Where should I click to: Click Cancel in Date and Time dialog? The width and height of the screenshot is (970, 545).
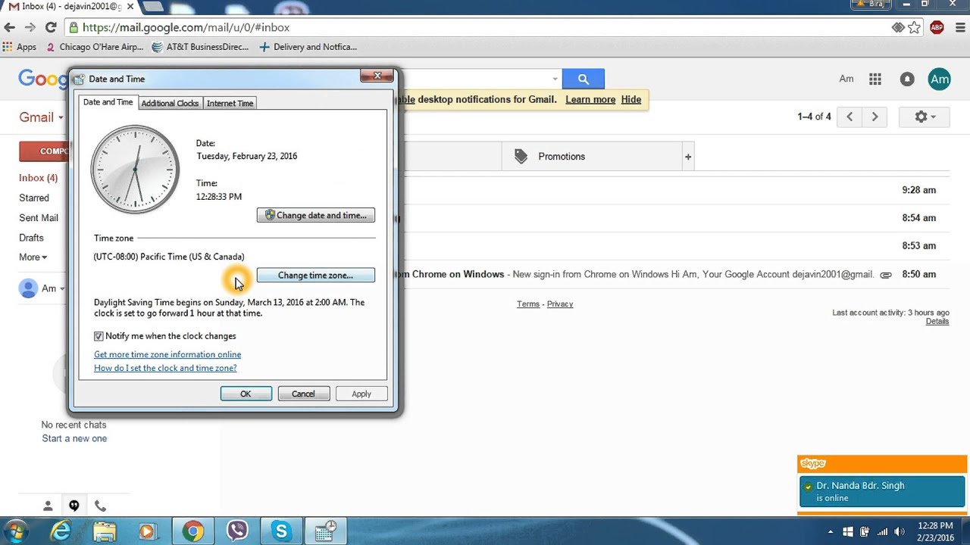303,394
